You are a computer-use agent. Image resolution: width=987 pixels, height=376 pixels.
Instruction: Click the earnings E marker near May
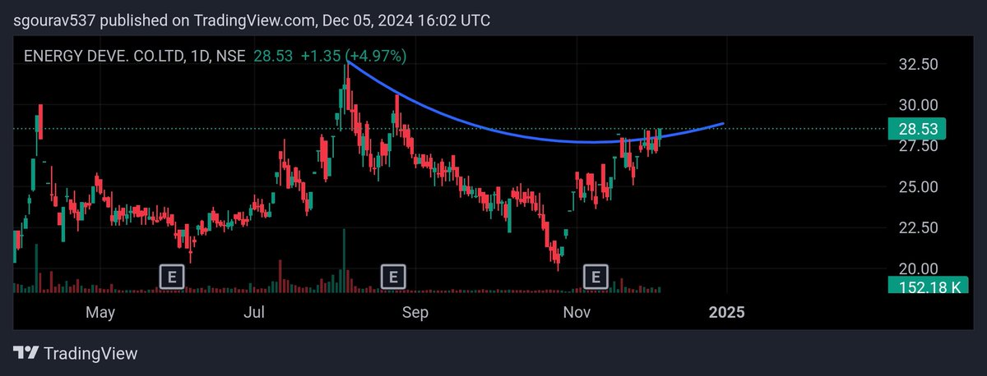coord(173,277)
